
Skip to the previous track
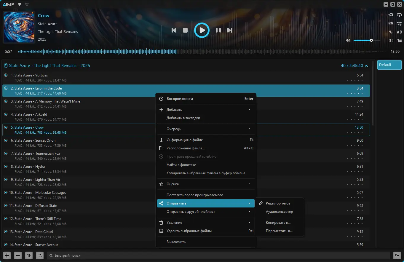point(174,30)
